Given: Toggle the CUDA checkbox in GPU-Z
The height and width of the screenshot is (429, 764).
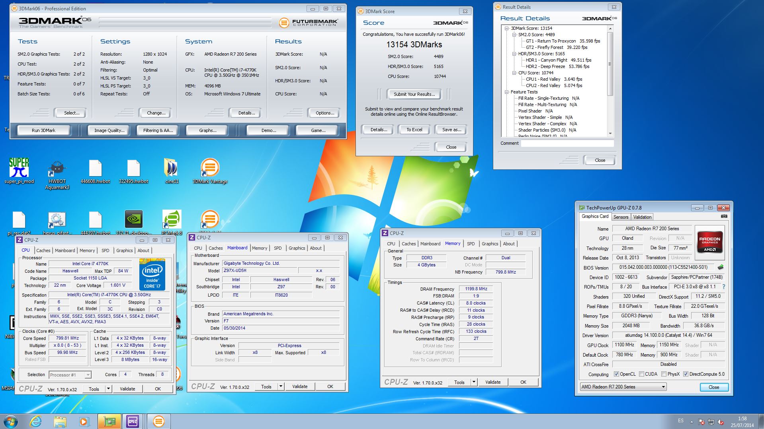Looking at the screenshot, I should pyautogui.click(x=641, y=374).
